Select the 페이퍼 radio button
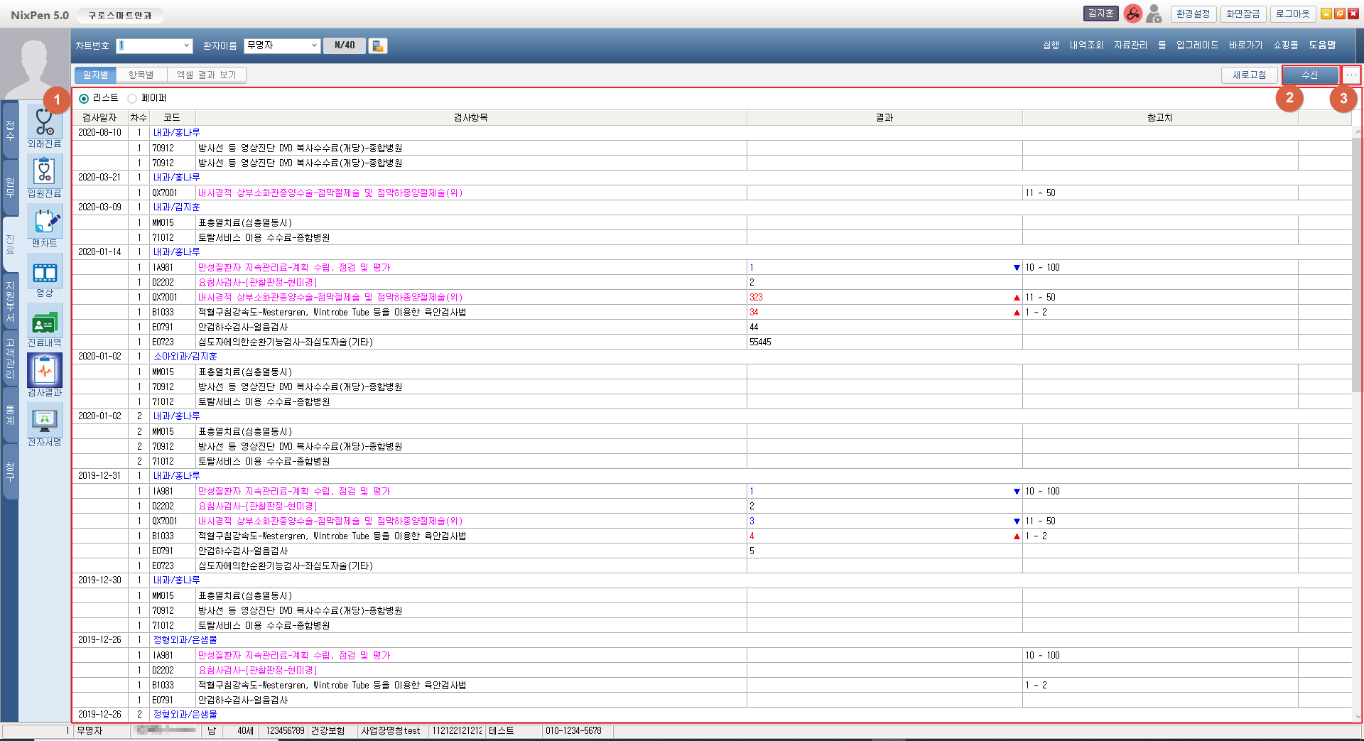This screenshot has width=1364, height=741. tap(132, 99)
